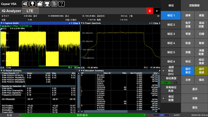Set marker type to 差值
Image resolution: width=208 pixels, height=117 pixels.
click(x=176, y=83)
